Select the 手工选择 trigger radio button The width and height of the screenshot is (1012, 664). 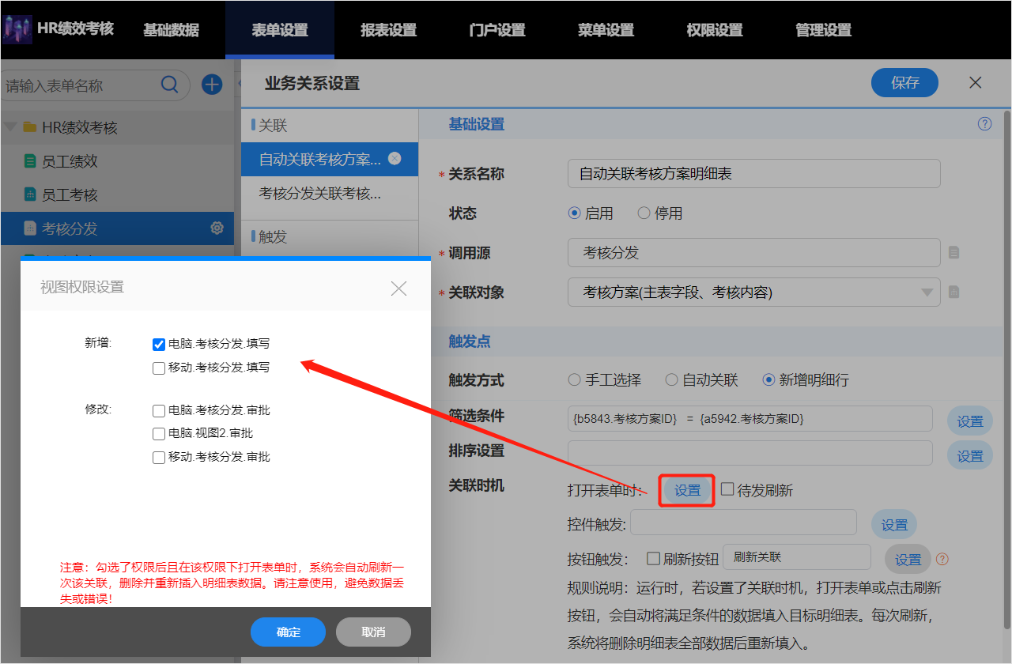coord(575,379)
